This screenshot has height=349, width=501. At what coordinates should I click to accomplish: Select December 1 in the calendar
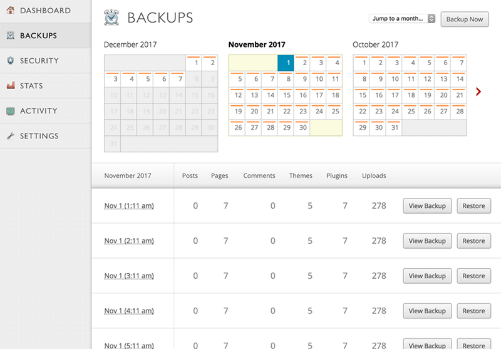pyautogui.click(x=194, y=63)
